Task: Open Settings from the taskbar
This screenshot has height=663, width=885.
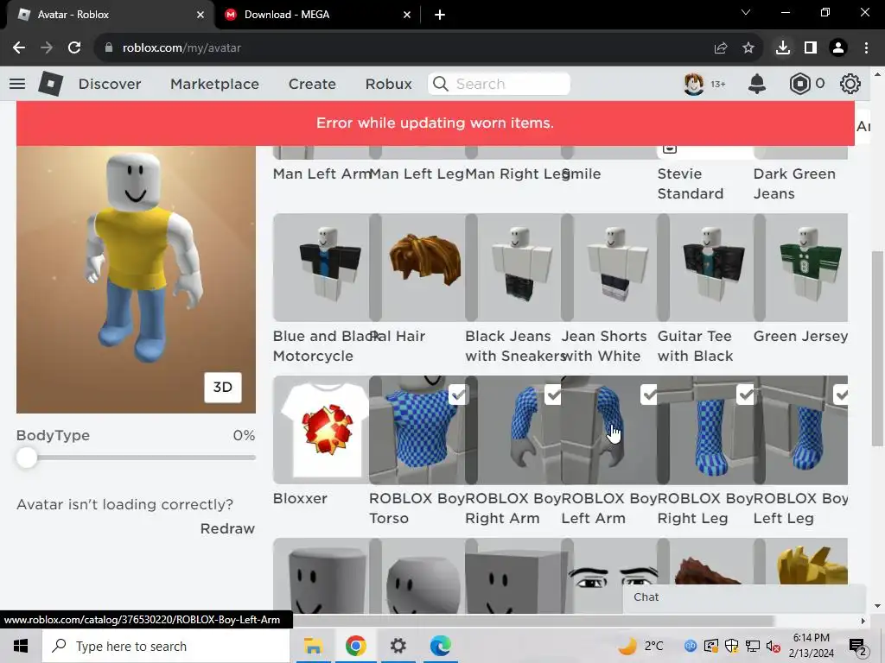Action: 398,646
